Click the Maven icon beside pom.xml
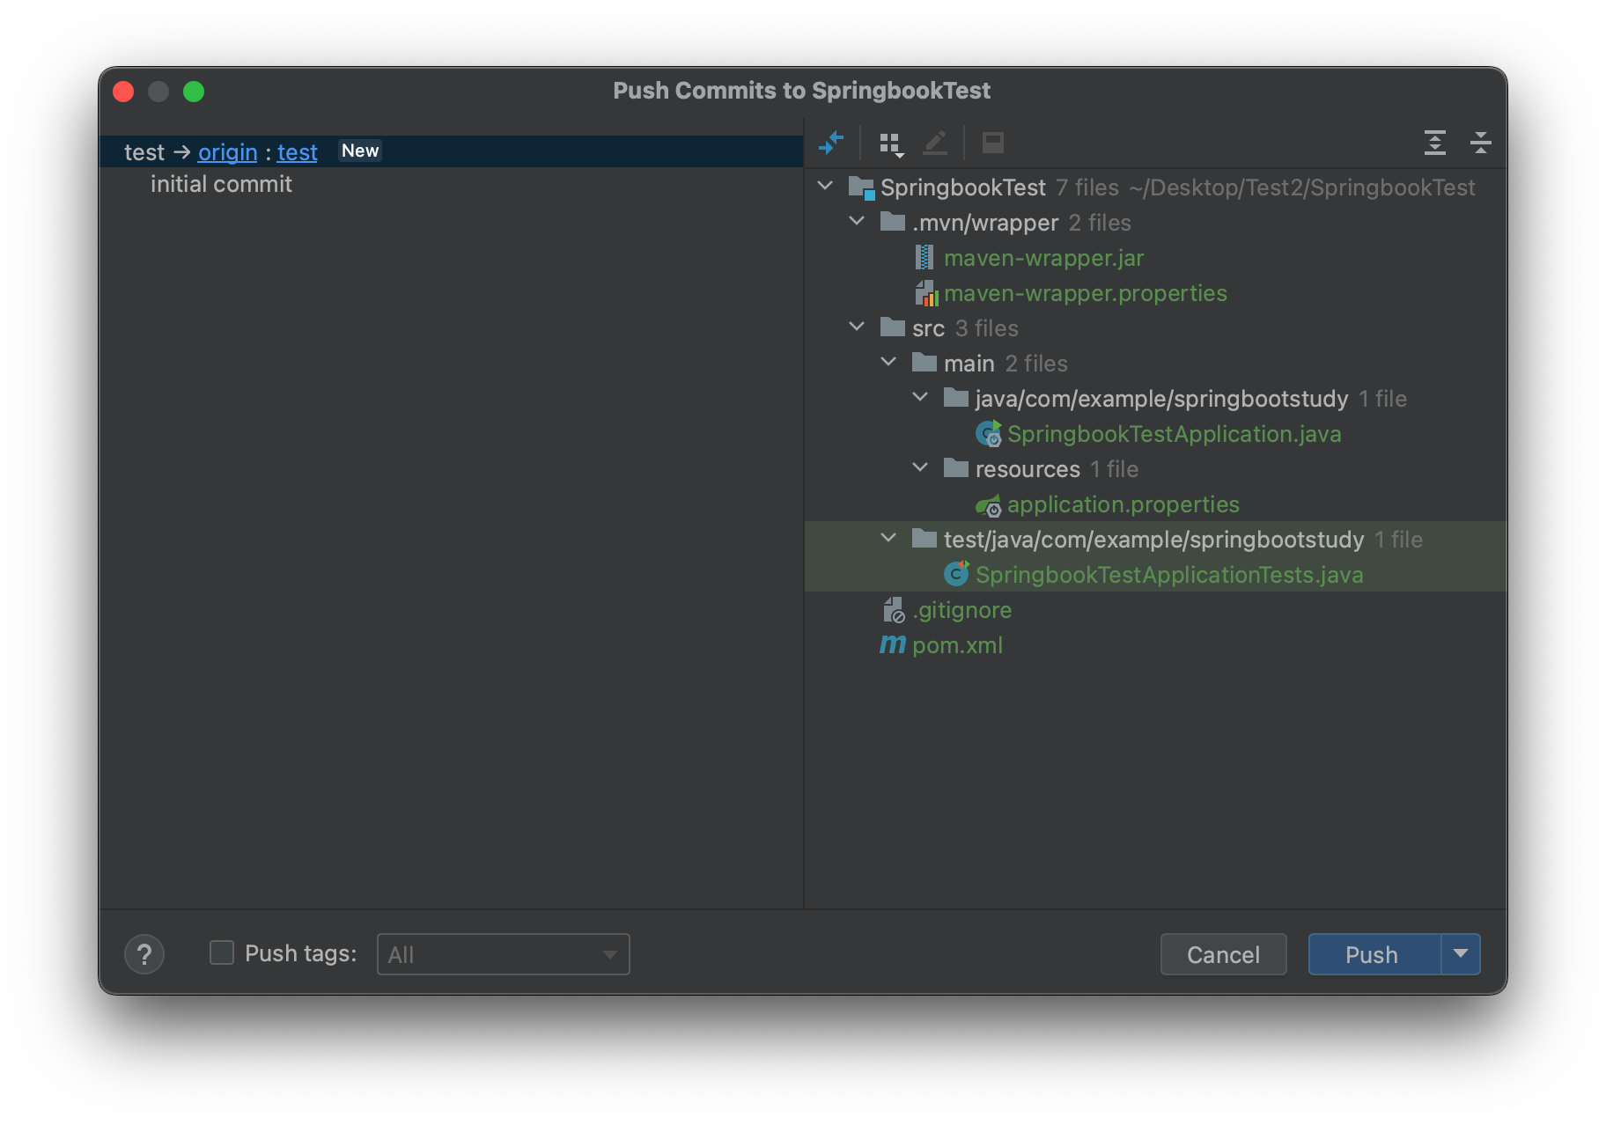 point(893,645)
